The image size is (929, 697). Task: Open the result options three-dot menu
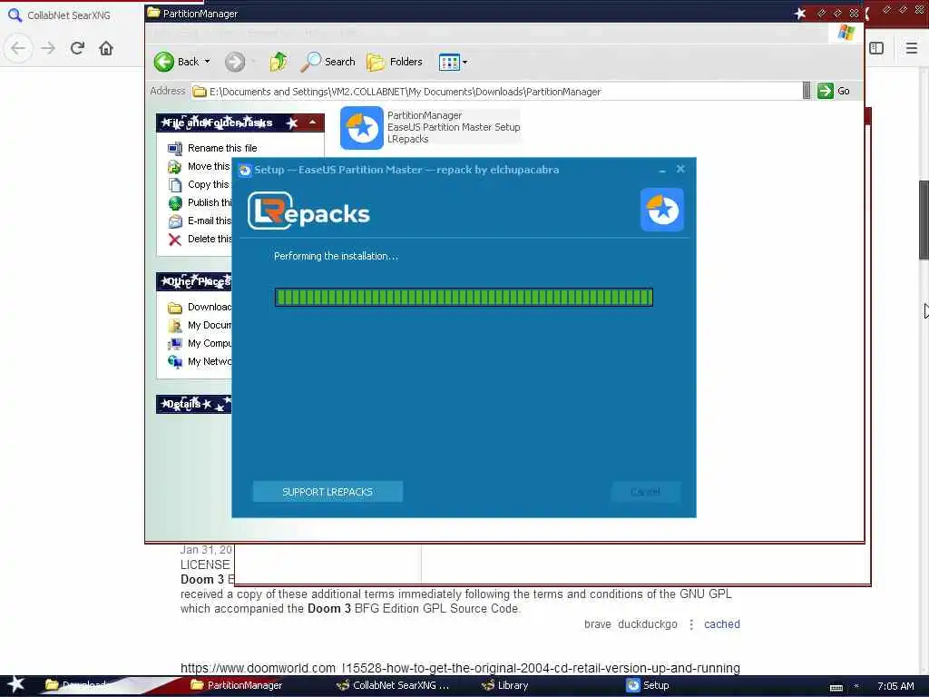click(x=690, y=624)
